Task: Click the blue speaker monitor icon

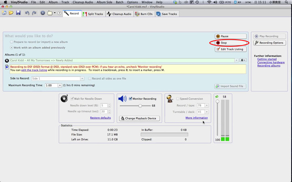Action: pos(122,99)
